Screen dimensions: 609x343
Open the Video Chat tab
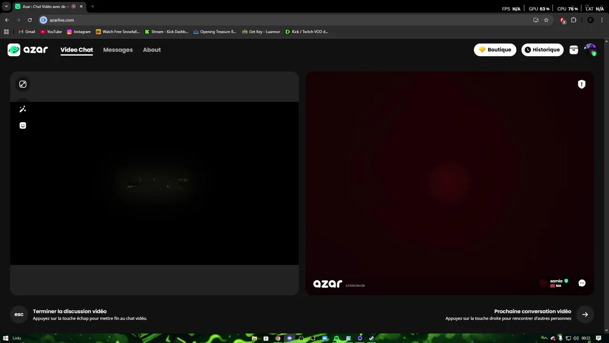(x=77, y=50)
